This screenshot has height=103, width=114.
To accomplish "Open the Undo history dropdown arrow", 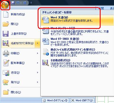I will [21, 3].
